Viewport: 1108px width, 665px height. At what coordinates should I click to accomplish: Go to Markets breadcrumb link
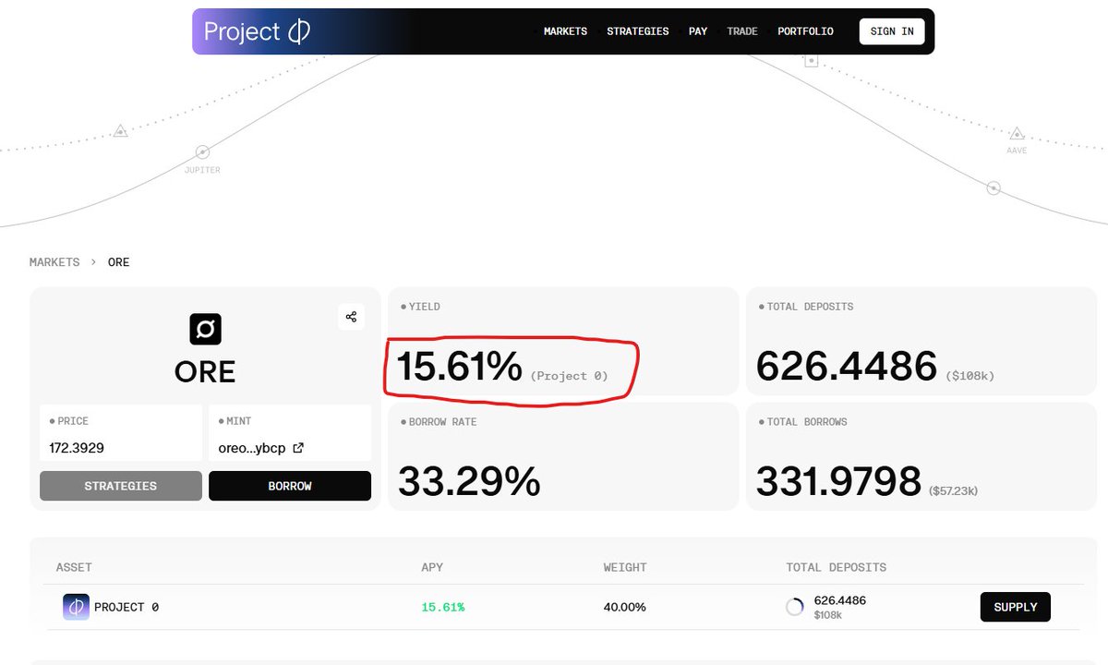coord(54,262)
